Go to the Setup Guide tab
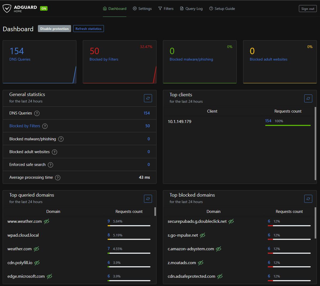The height and width of the screenshot is (286, 320). pos(222,9)
